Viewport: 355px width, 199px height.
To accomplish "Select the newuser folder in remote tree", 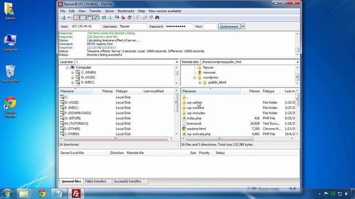I will point(209,72).
